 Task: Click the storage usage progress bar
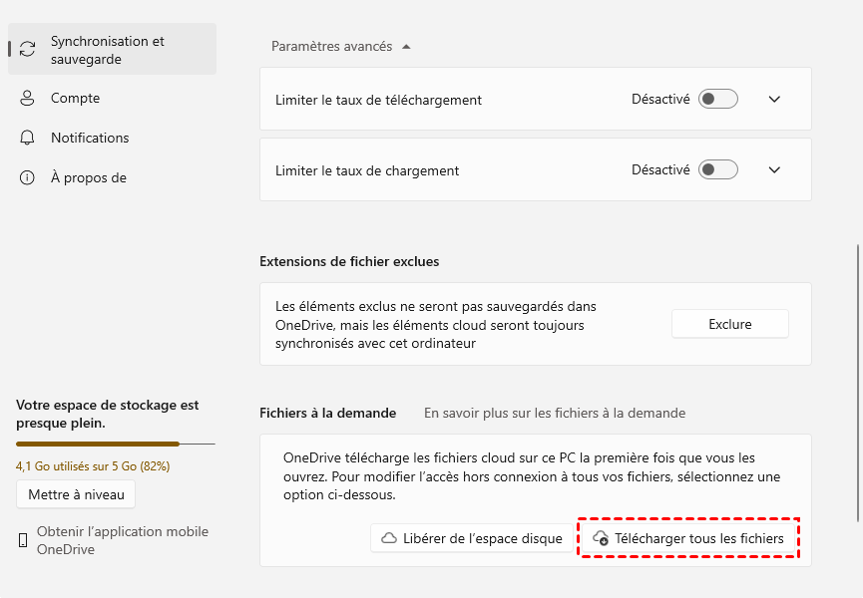pos(116,444)
